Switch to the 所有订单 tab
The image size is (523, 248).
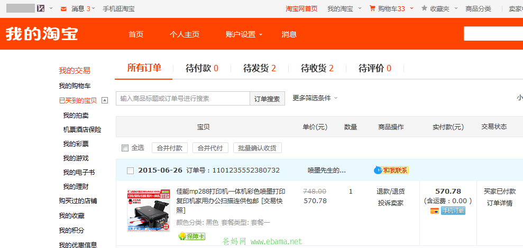coord(144,68)
